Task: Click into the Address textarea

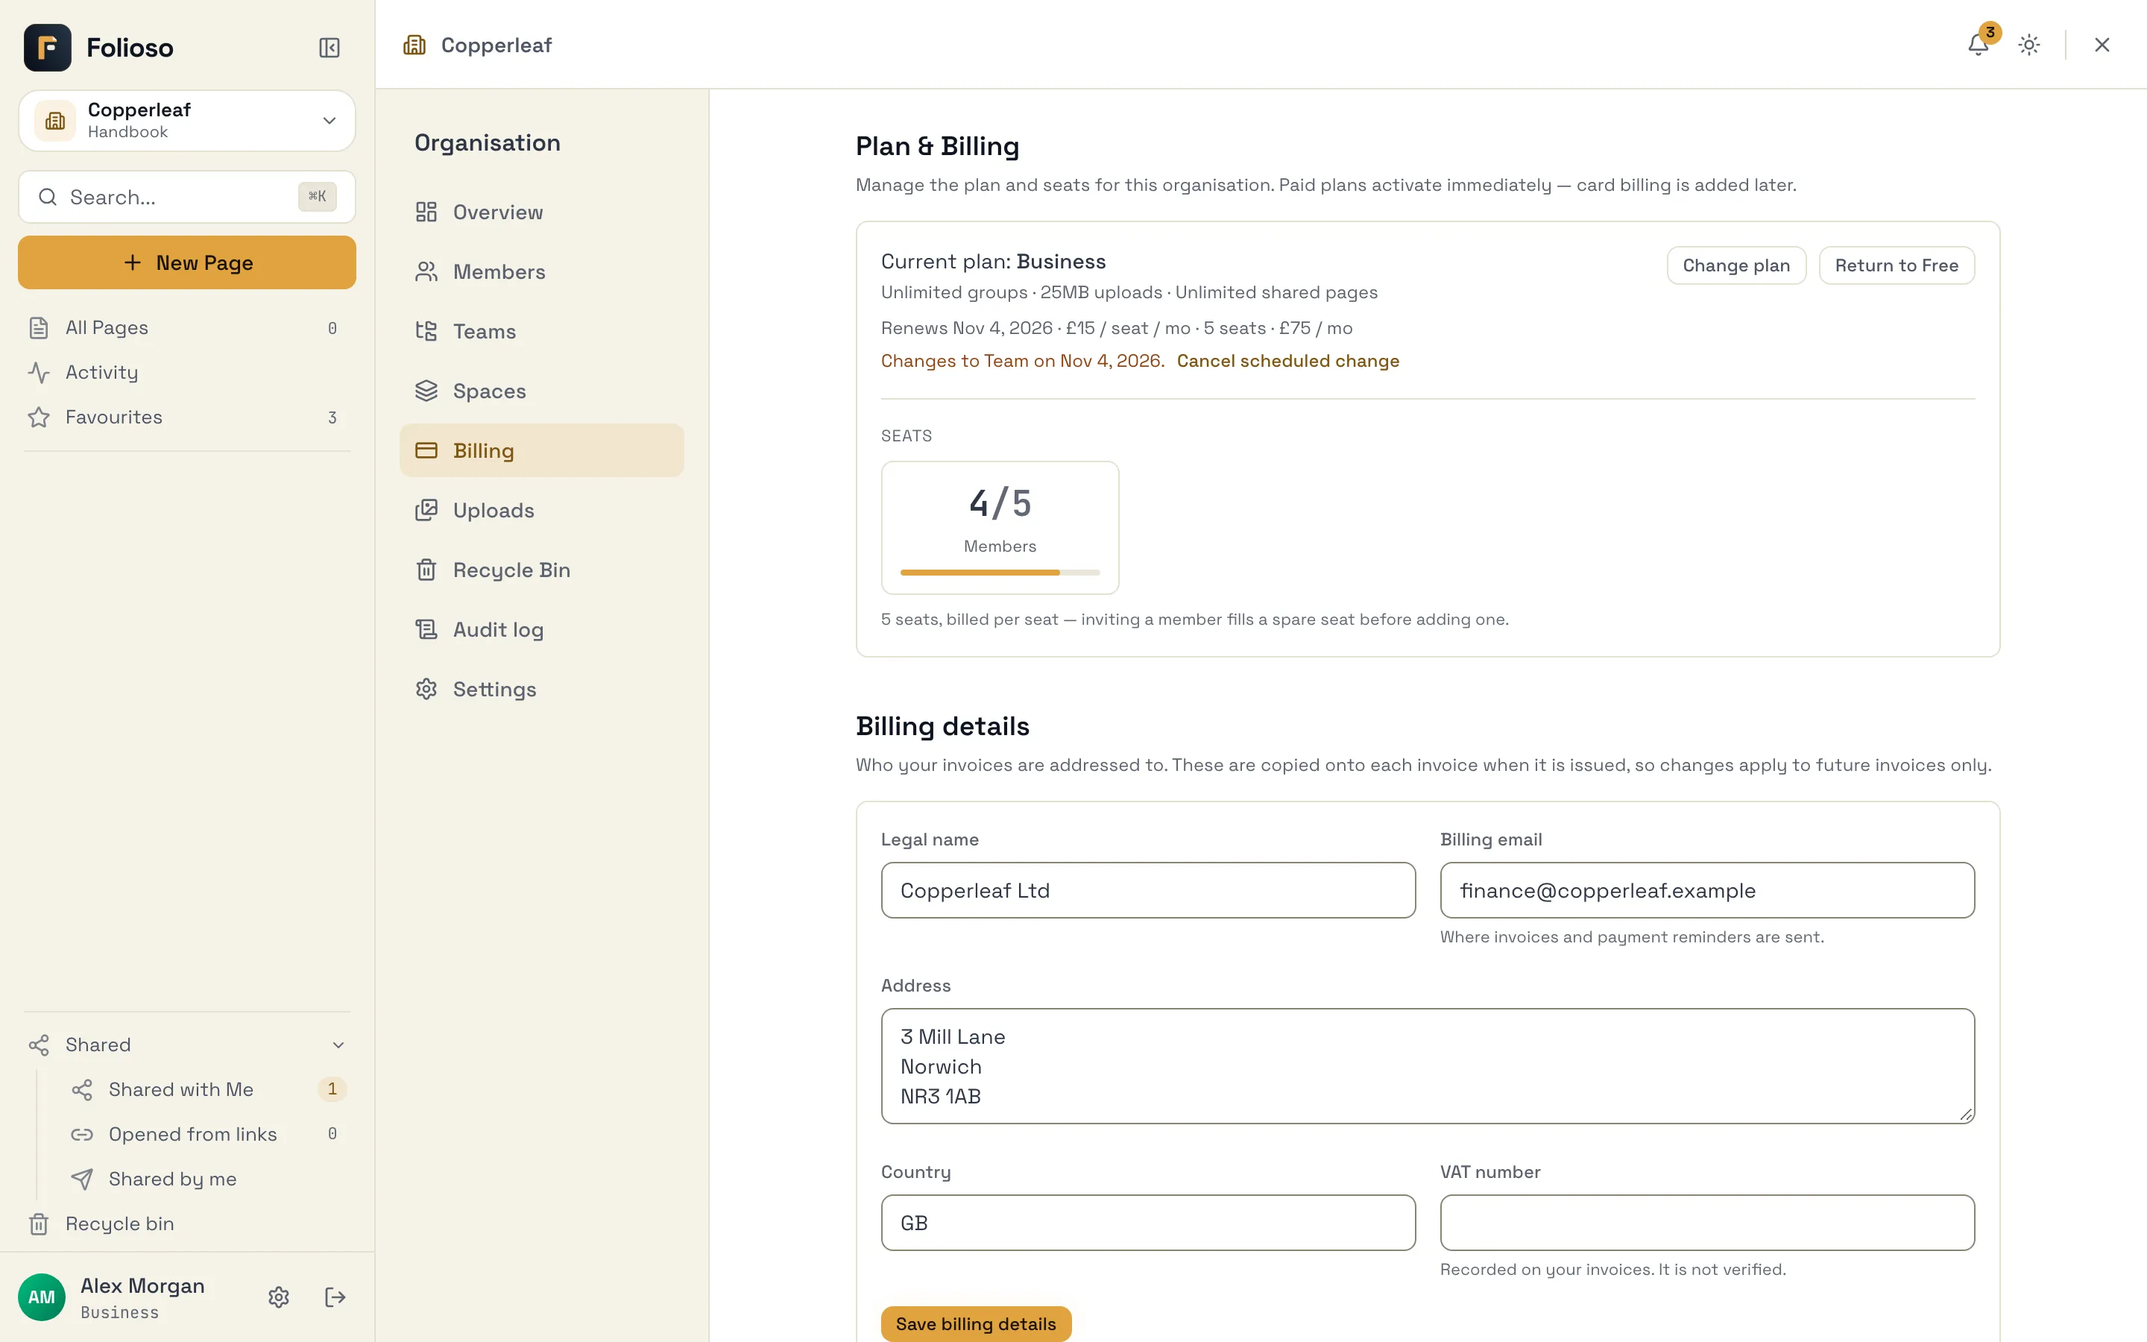Action: [1428, 1066]
